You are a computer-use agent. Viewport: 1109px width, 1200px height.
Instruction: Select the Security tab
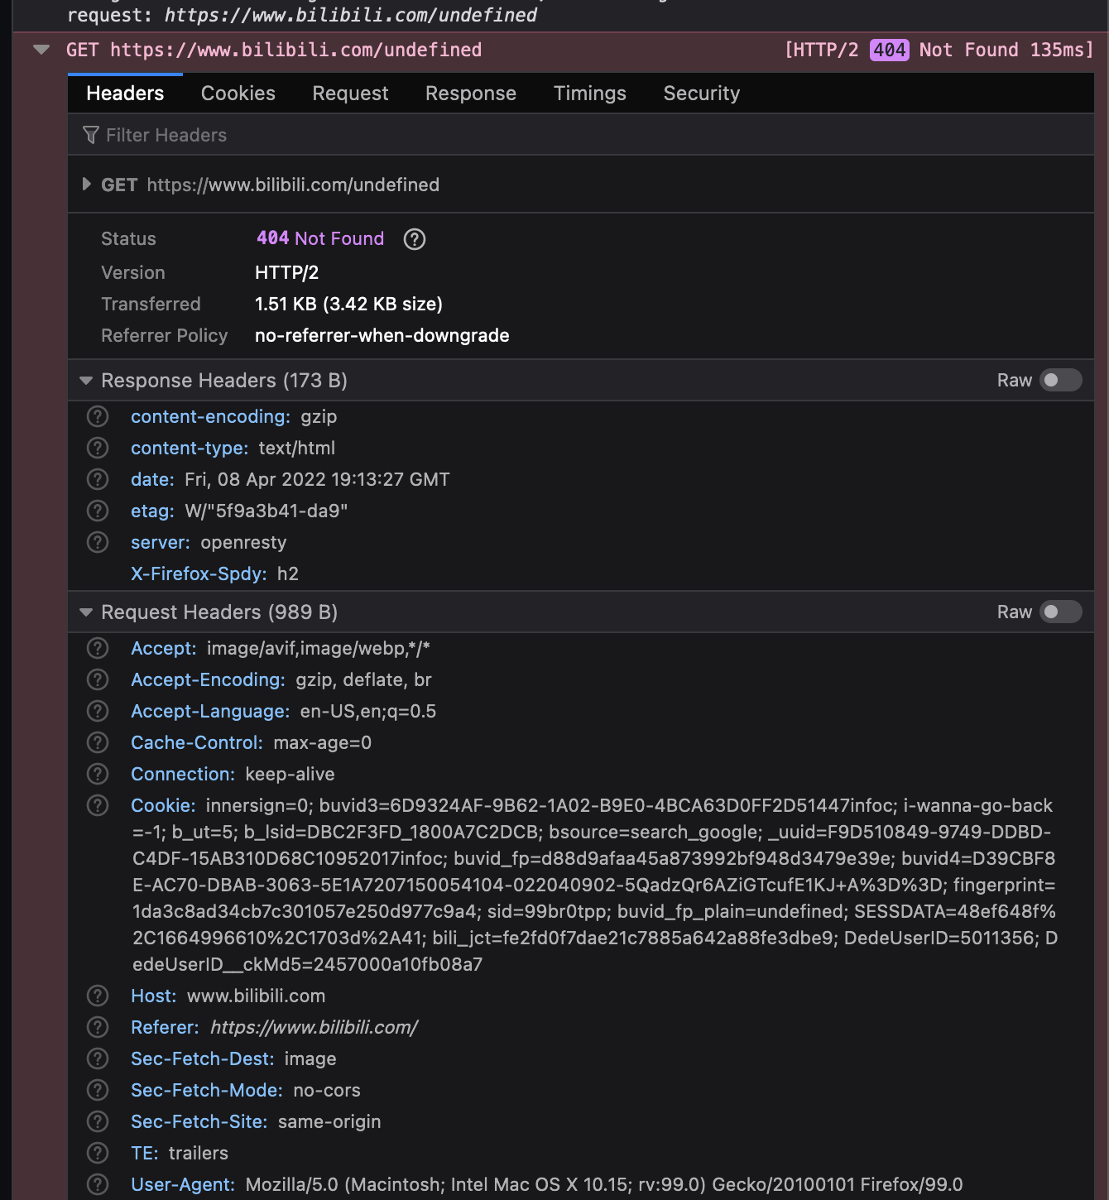point(701,93)
